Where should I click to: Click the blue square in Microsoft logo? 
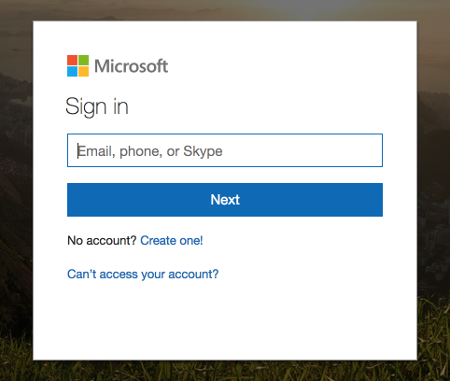(72, 71)
